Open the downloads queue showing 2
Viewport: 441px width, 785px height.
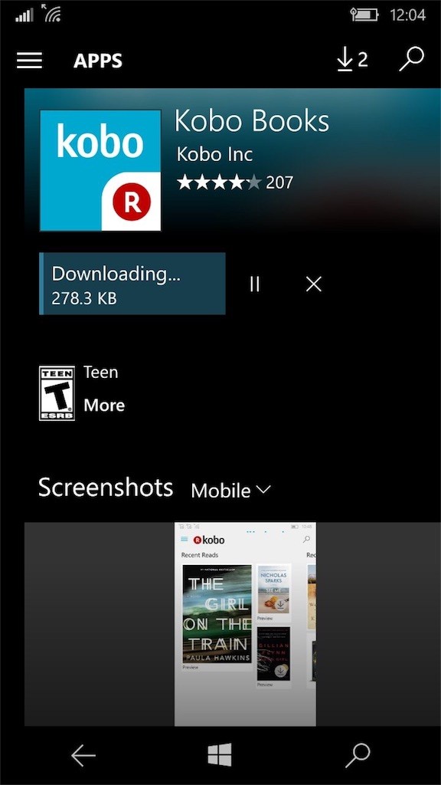tap(352, 61)
